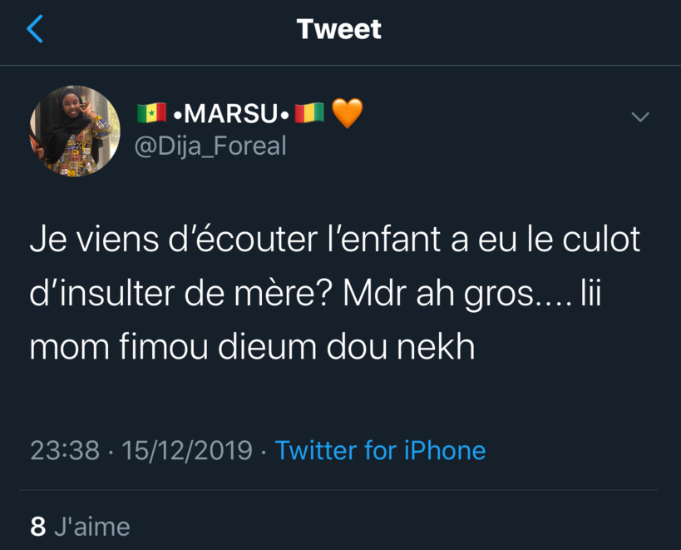
Task: Click the Twitter for iPhone source link
Action: point(380,450)
